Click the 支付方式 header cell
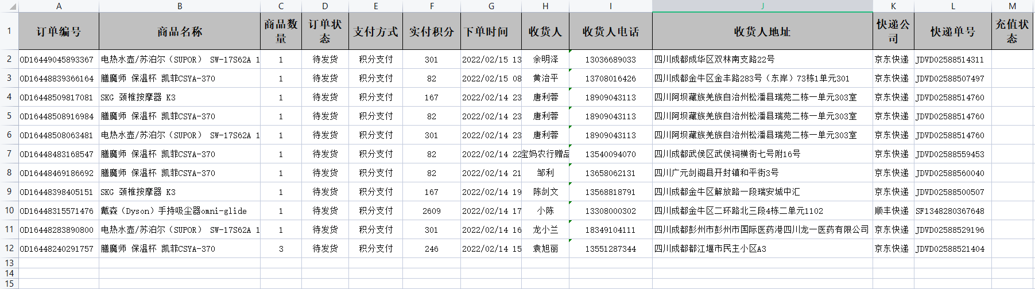This screenshot has width=1035, height=289. pos(375,31)
